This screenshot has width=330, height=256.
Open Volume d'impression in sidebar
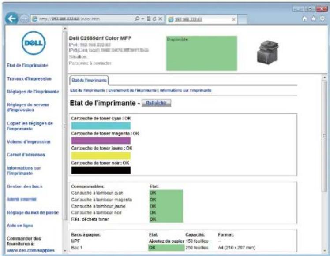(x=29, y=142)
